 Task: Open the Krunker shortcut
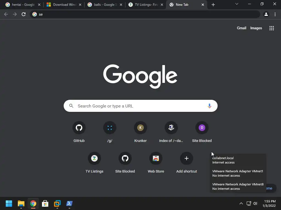140,128
